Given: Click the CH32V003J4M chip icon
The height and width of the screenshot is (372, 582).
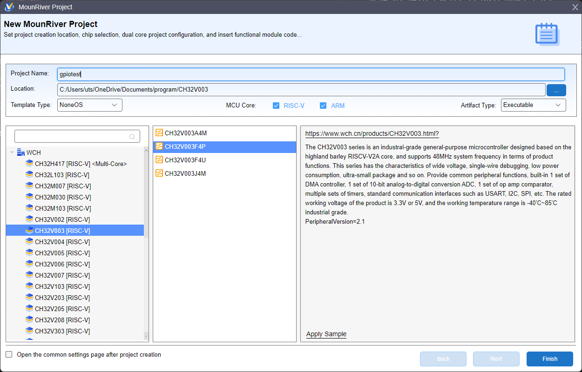Looking at the screenshot, I should [159, 173].
